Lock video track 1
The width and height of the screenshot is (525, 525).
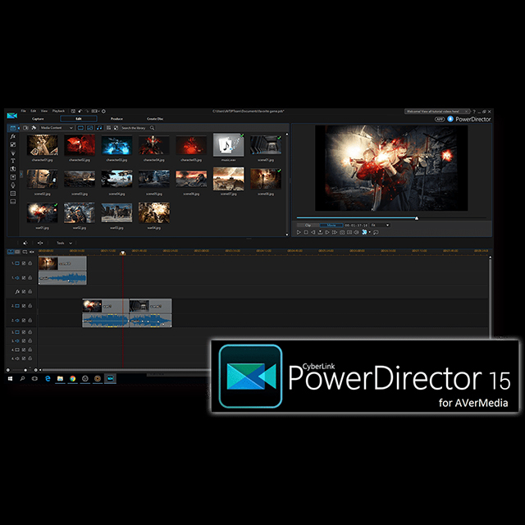coord(30,263)
